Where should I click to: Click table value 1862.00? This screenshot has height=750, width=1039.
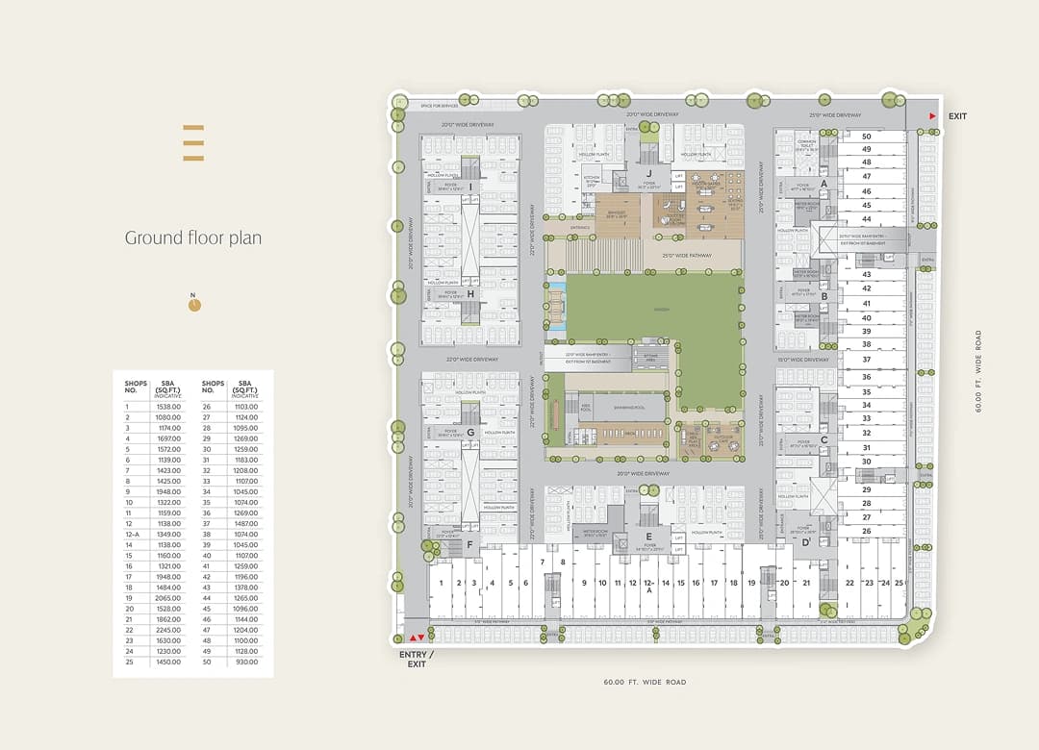[168, 619]
